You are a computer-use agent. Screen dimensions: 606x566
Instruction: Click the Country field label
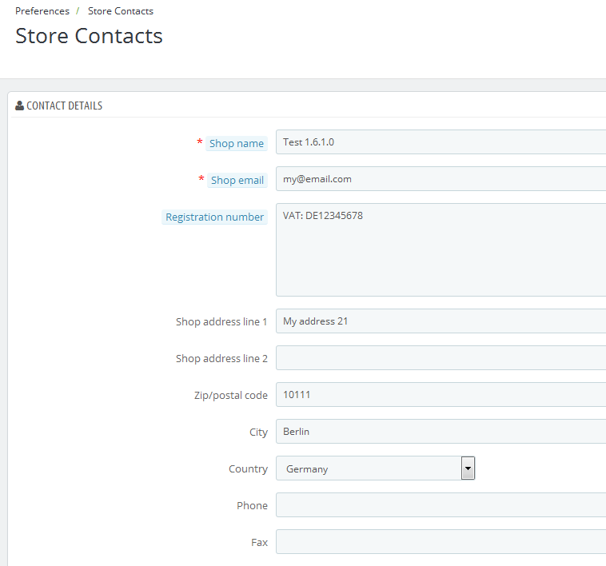[x=248, y=468]
